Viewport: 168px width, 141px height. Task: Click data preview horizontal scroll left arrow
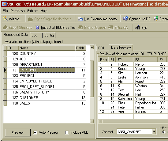pyautogui.click(x=100, y=121)
